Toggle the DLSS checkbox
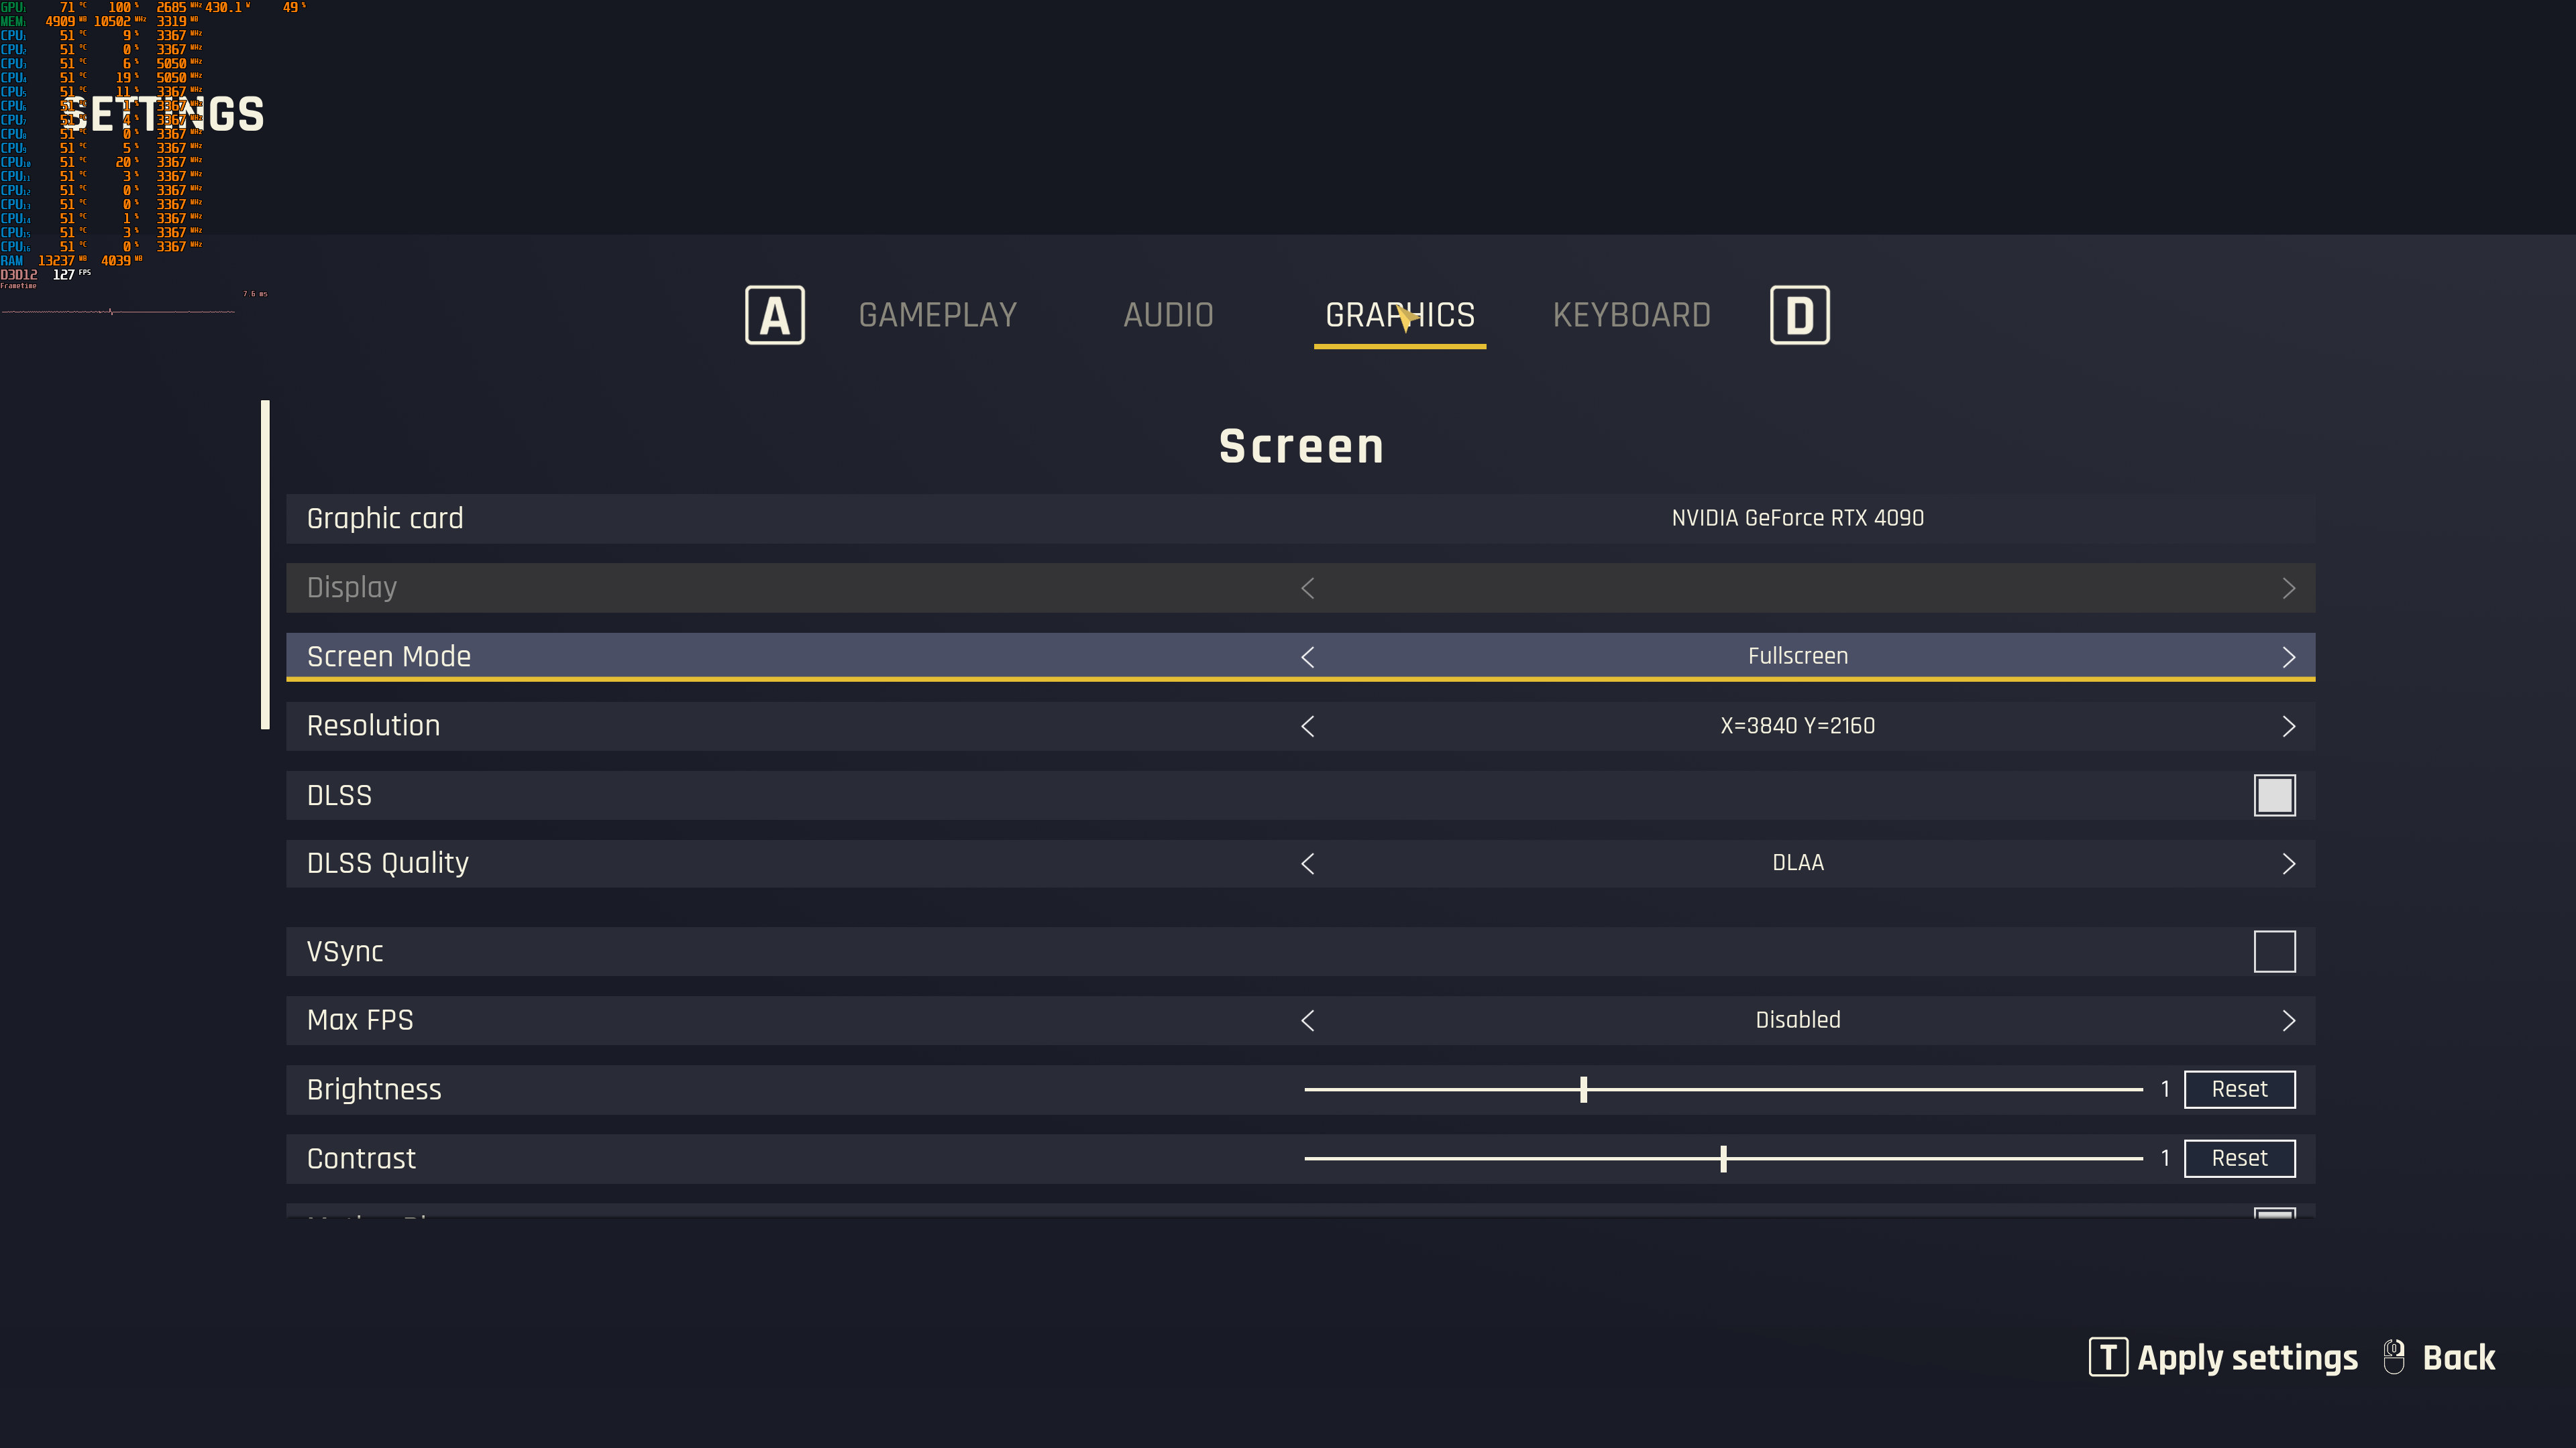Viewport: 2576px width, 1448px height. point(2274,796)
